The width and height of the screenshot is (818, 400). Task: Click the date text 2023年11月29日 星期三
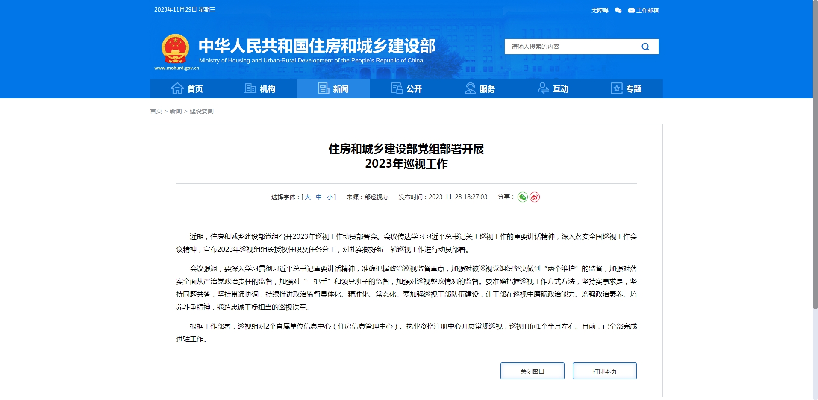tap(185, 9)
